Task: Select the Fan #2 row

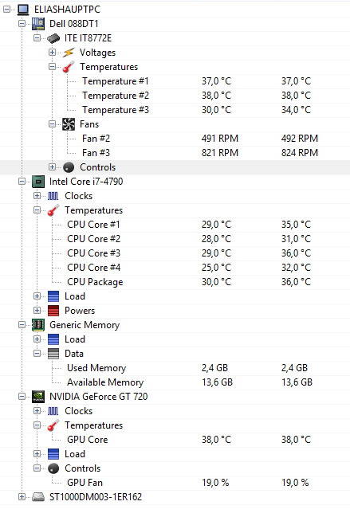Action: [175, 139]
